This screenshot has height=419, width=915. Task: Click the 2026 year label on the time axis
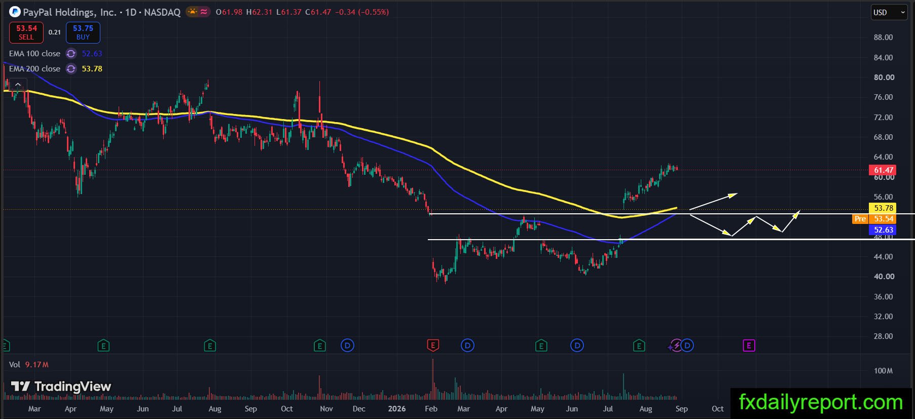(397, 409)
